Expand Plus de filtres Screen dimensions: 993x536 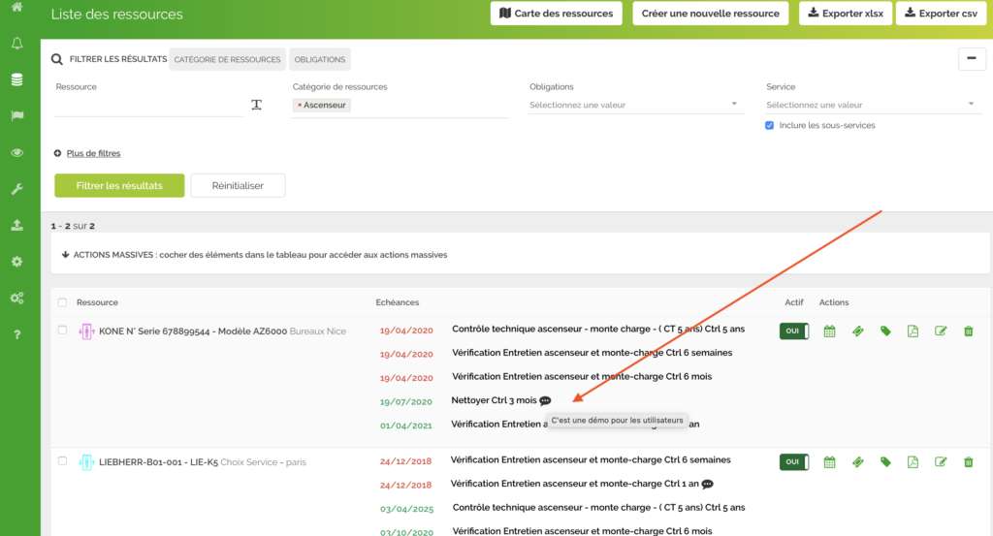click(92, 153)
